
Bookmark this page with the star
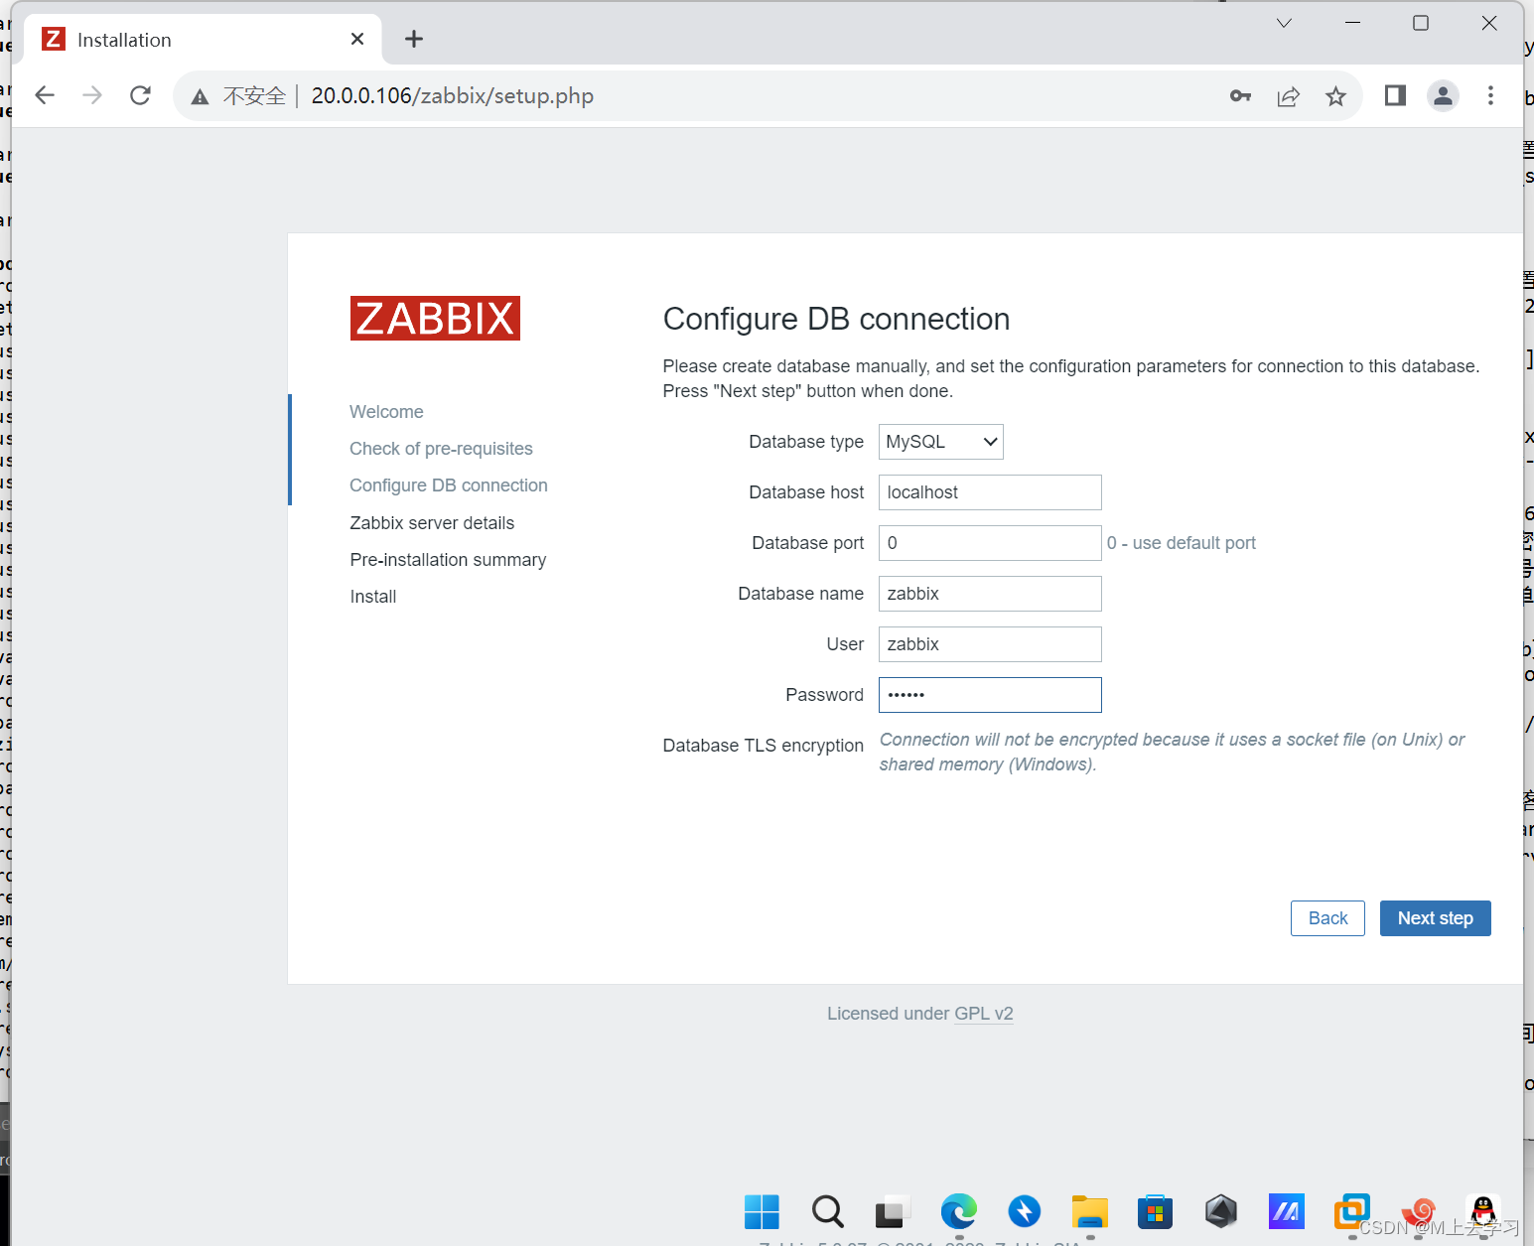1335,96
